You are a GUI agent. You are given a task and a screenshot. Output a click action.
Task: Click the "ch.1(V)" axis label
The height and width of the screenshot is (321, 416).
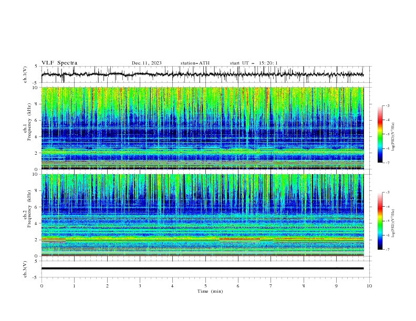tap(25, 74)
